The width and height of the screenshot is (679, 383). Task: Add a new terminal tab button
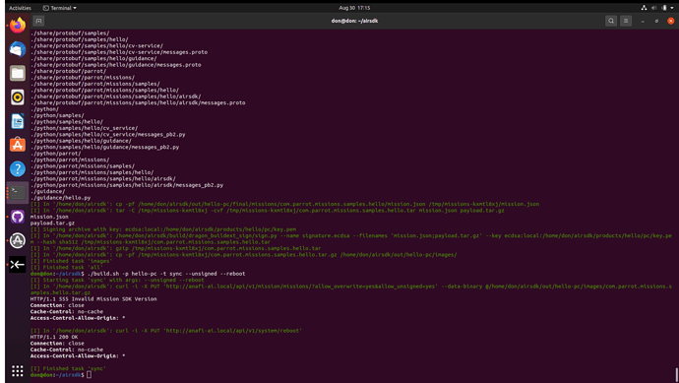point(38,21)
